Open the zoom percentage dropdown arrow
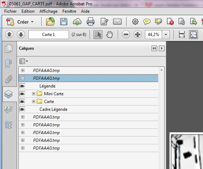 (166, 35)
